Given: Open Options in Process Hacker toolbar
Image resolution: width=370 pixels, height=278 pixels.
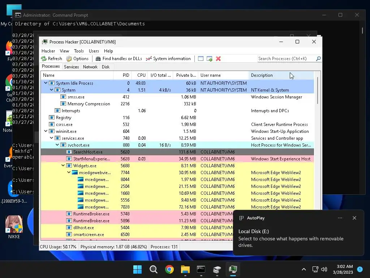Looking at the screenshot, I should 77,59.
